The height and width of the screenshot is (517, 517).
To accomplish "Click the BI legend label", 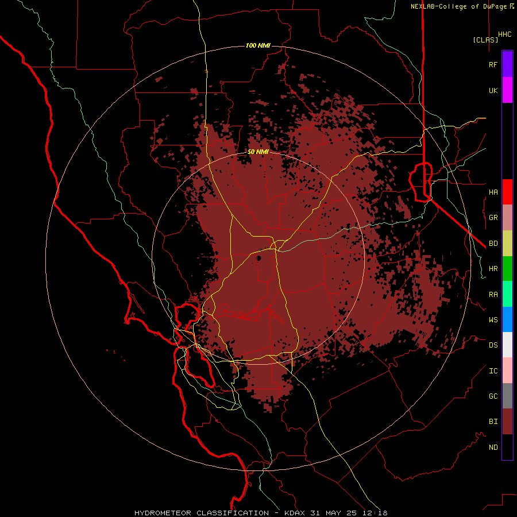I will point(493,422).
